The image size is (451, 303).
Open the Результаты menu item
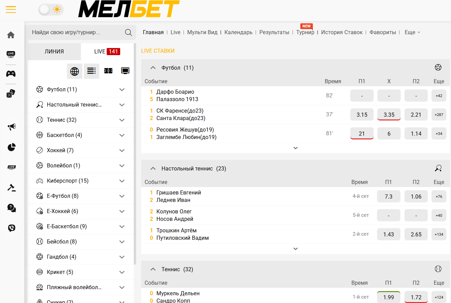(x=274, y=32)
